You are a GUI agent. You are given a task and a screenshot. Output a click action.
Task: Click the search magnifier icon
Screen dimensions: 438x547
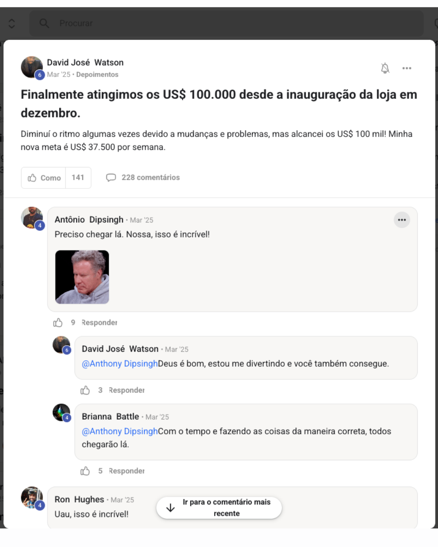pyautogui.click(x=44, y=24)
